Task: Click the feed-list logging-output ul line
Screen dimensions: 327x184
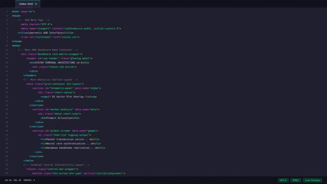Action: click(x=64, y=135)
